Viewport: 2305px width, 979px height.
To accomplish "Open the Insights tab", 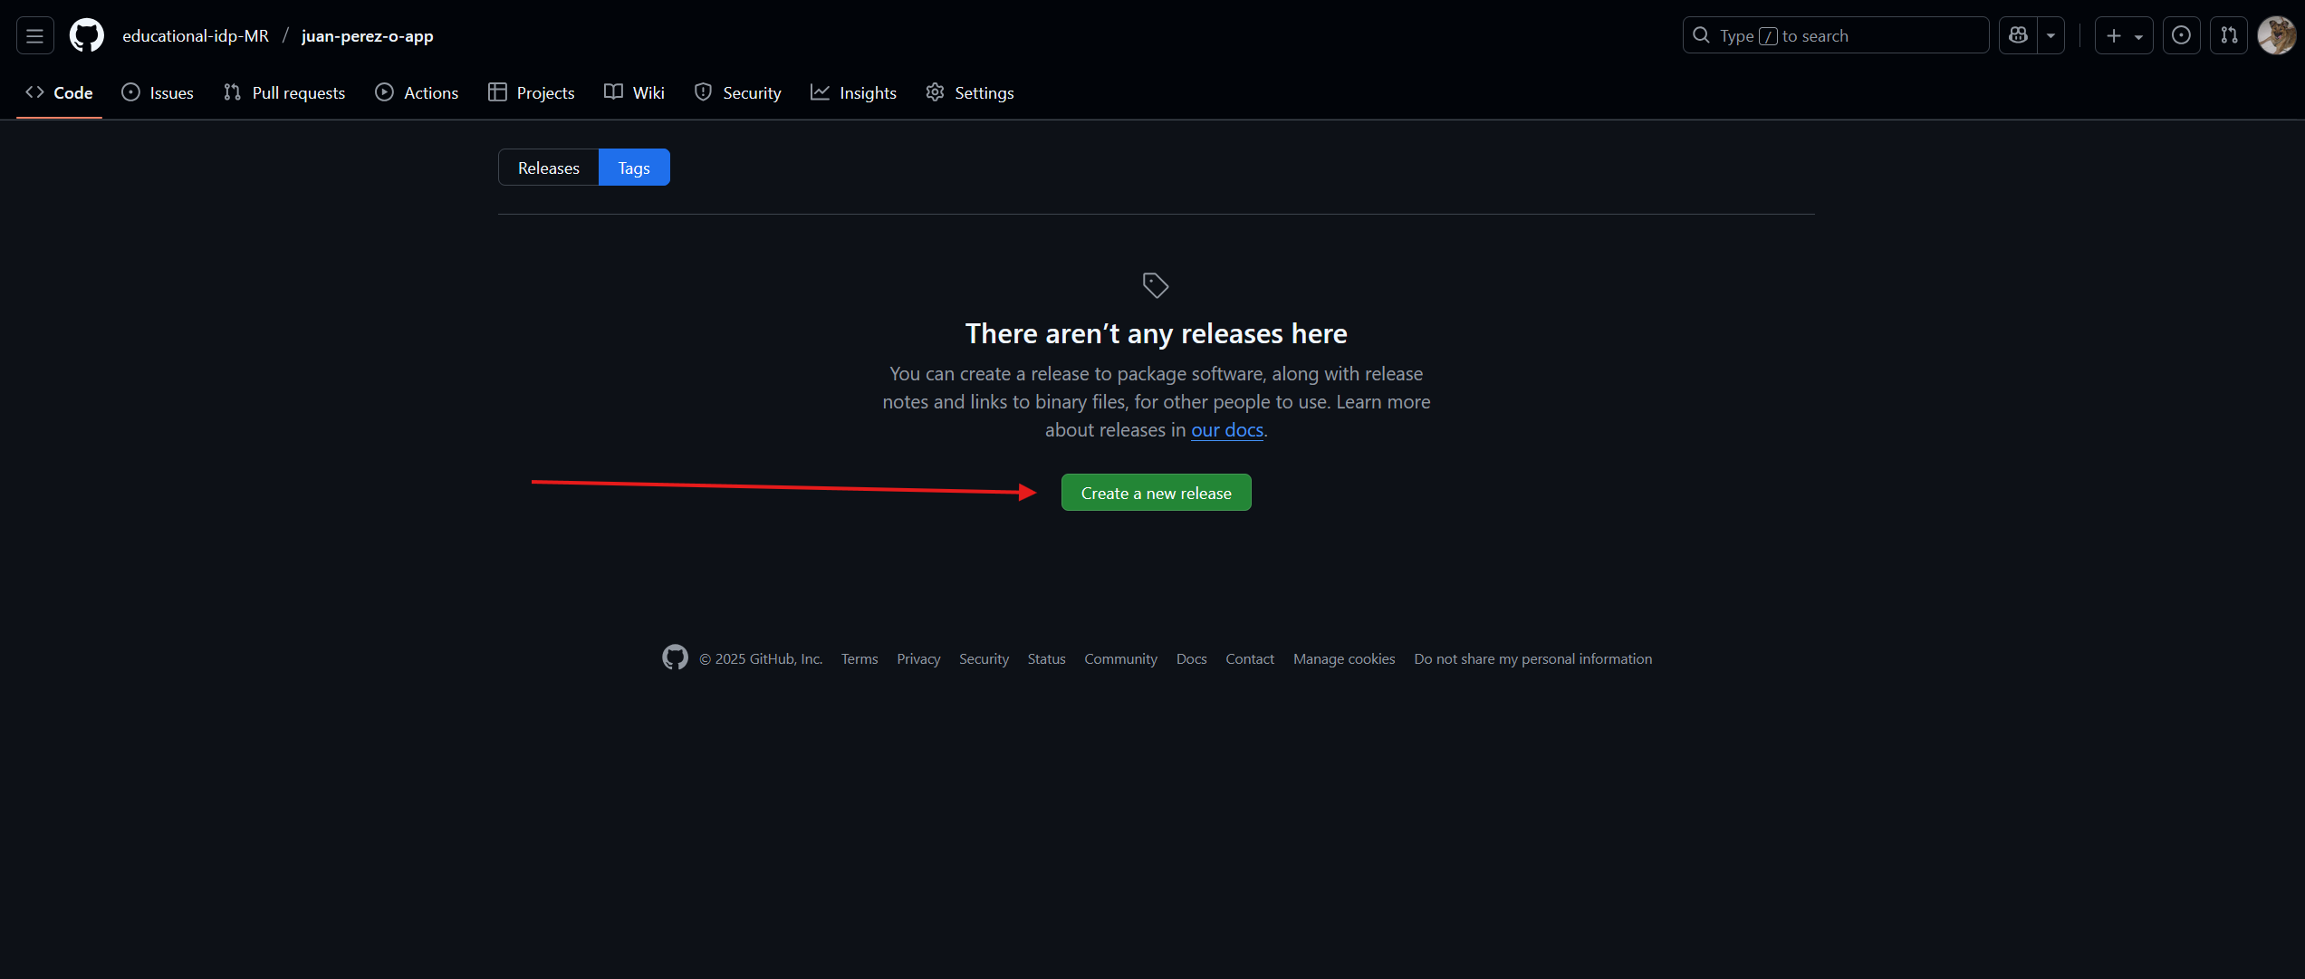I will [853, 92].
